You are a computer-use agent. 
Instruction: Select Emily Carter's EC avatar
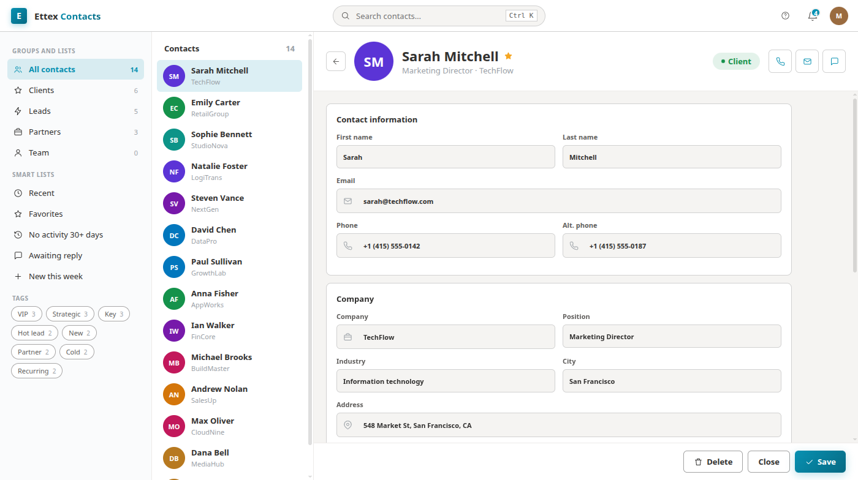[174, 108]
